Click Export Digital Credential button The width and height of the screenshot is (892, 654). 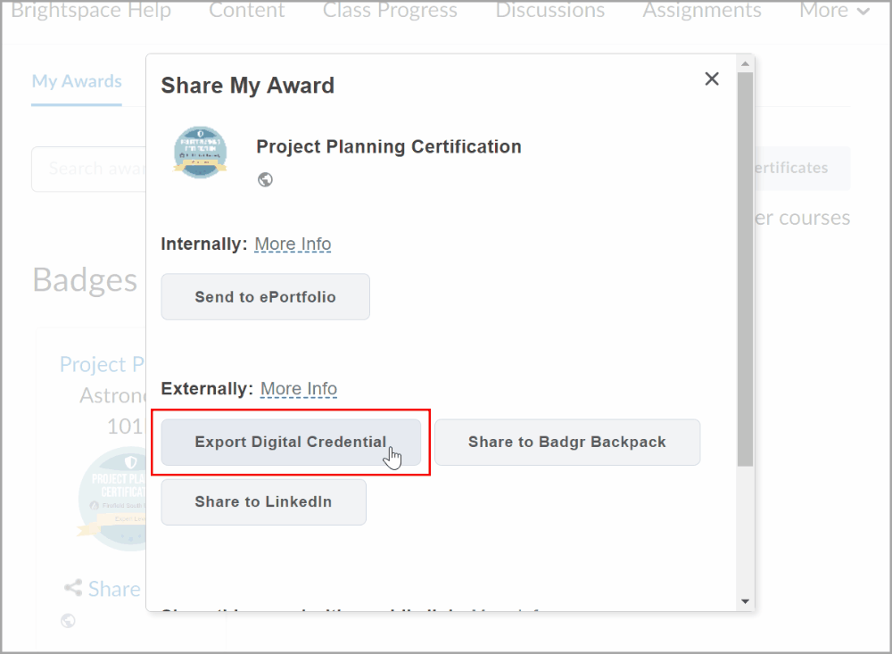click(x=291, y=443)
